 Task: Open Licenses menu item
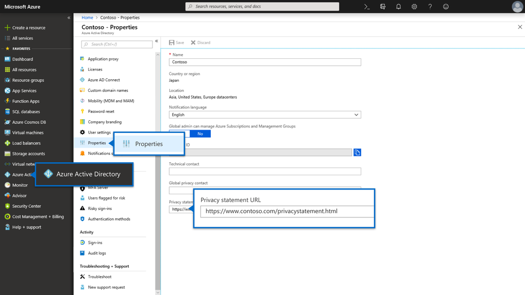click(91, 70)
